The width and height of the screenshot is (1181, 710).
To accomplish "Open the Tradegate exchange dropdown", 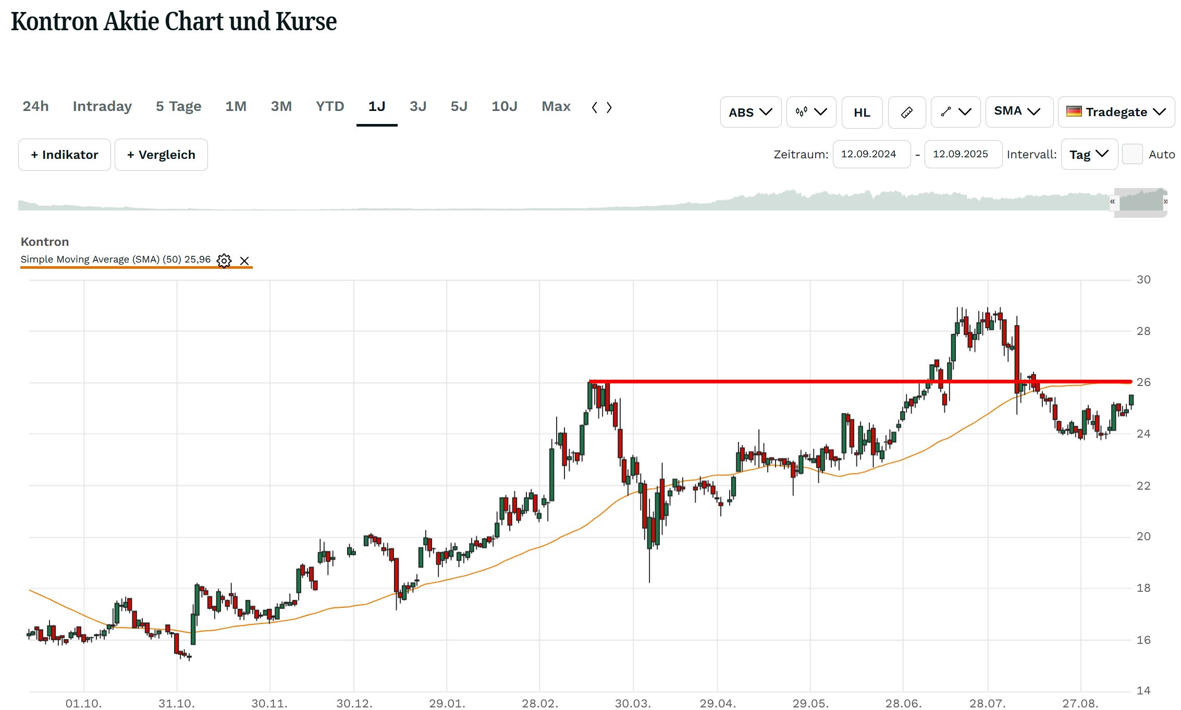I will click(1116, 112).
